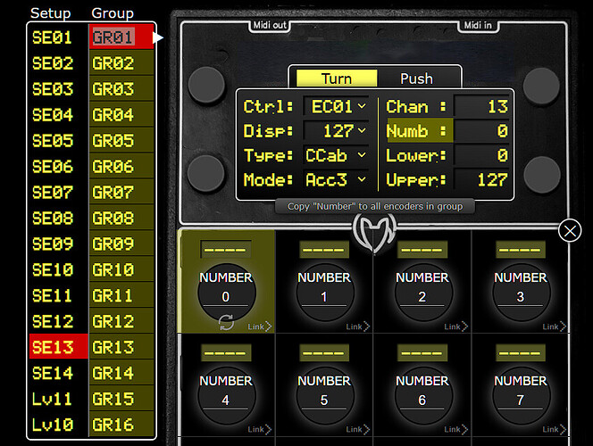593x446 pixels.
Task: Click the name display above NUMBER 6
Action: pyautogui.click(x=422, y=352)
